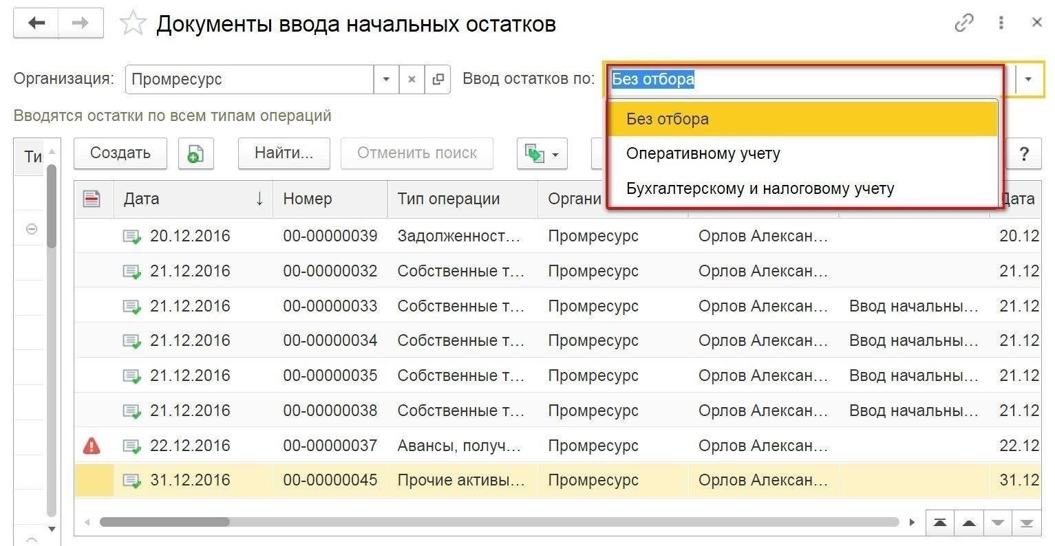Image resolution: width=1055 pixels, height=546 pixels.
Task: Click the red warning icon on row 00-00000037
Action: [x=92, y=446]
